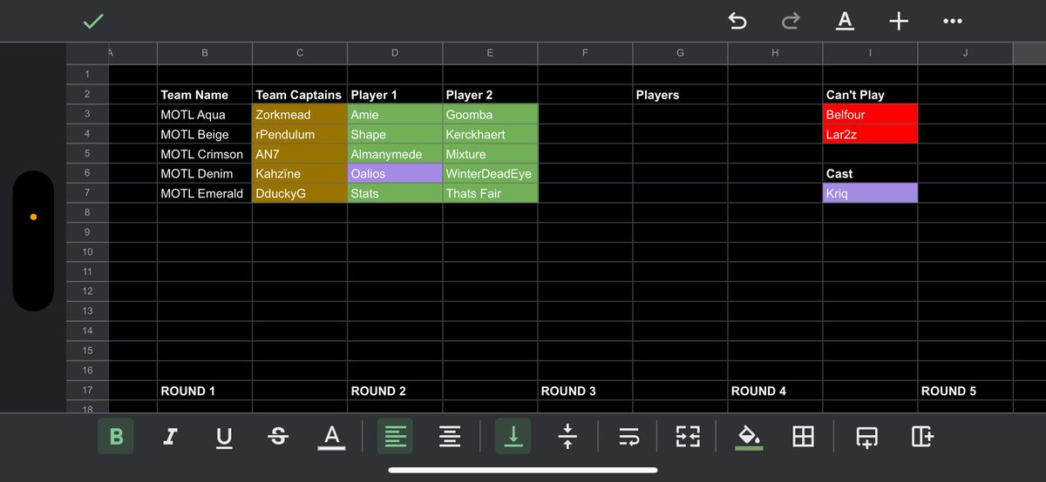Viewport: 1046px width, 482px height.
Task: Merge the selected cells
Action: pyautogui.click(x=688, y=437)
